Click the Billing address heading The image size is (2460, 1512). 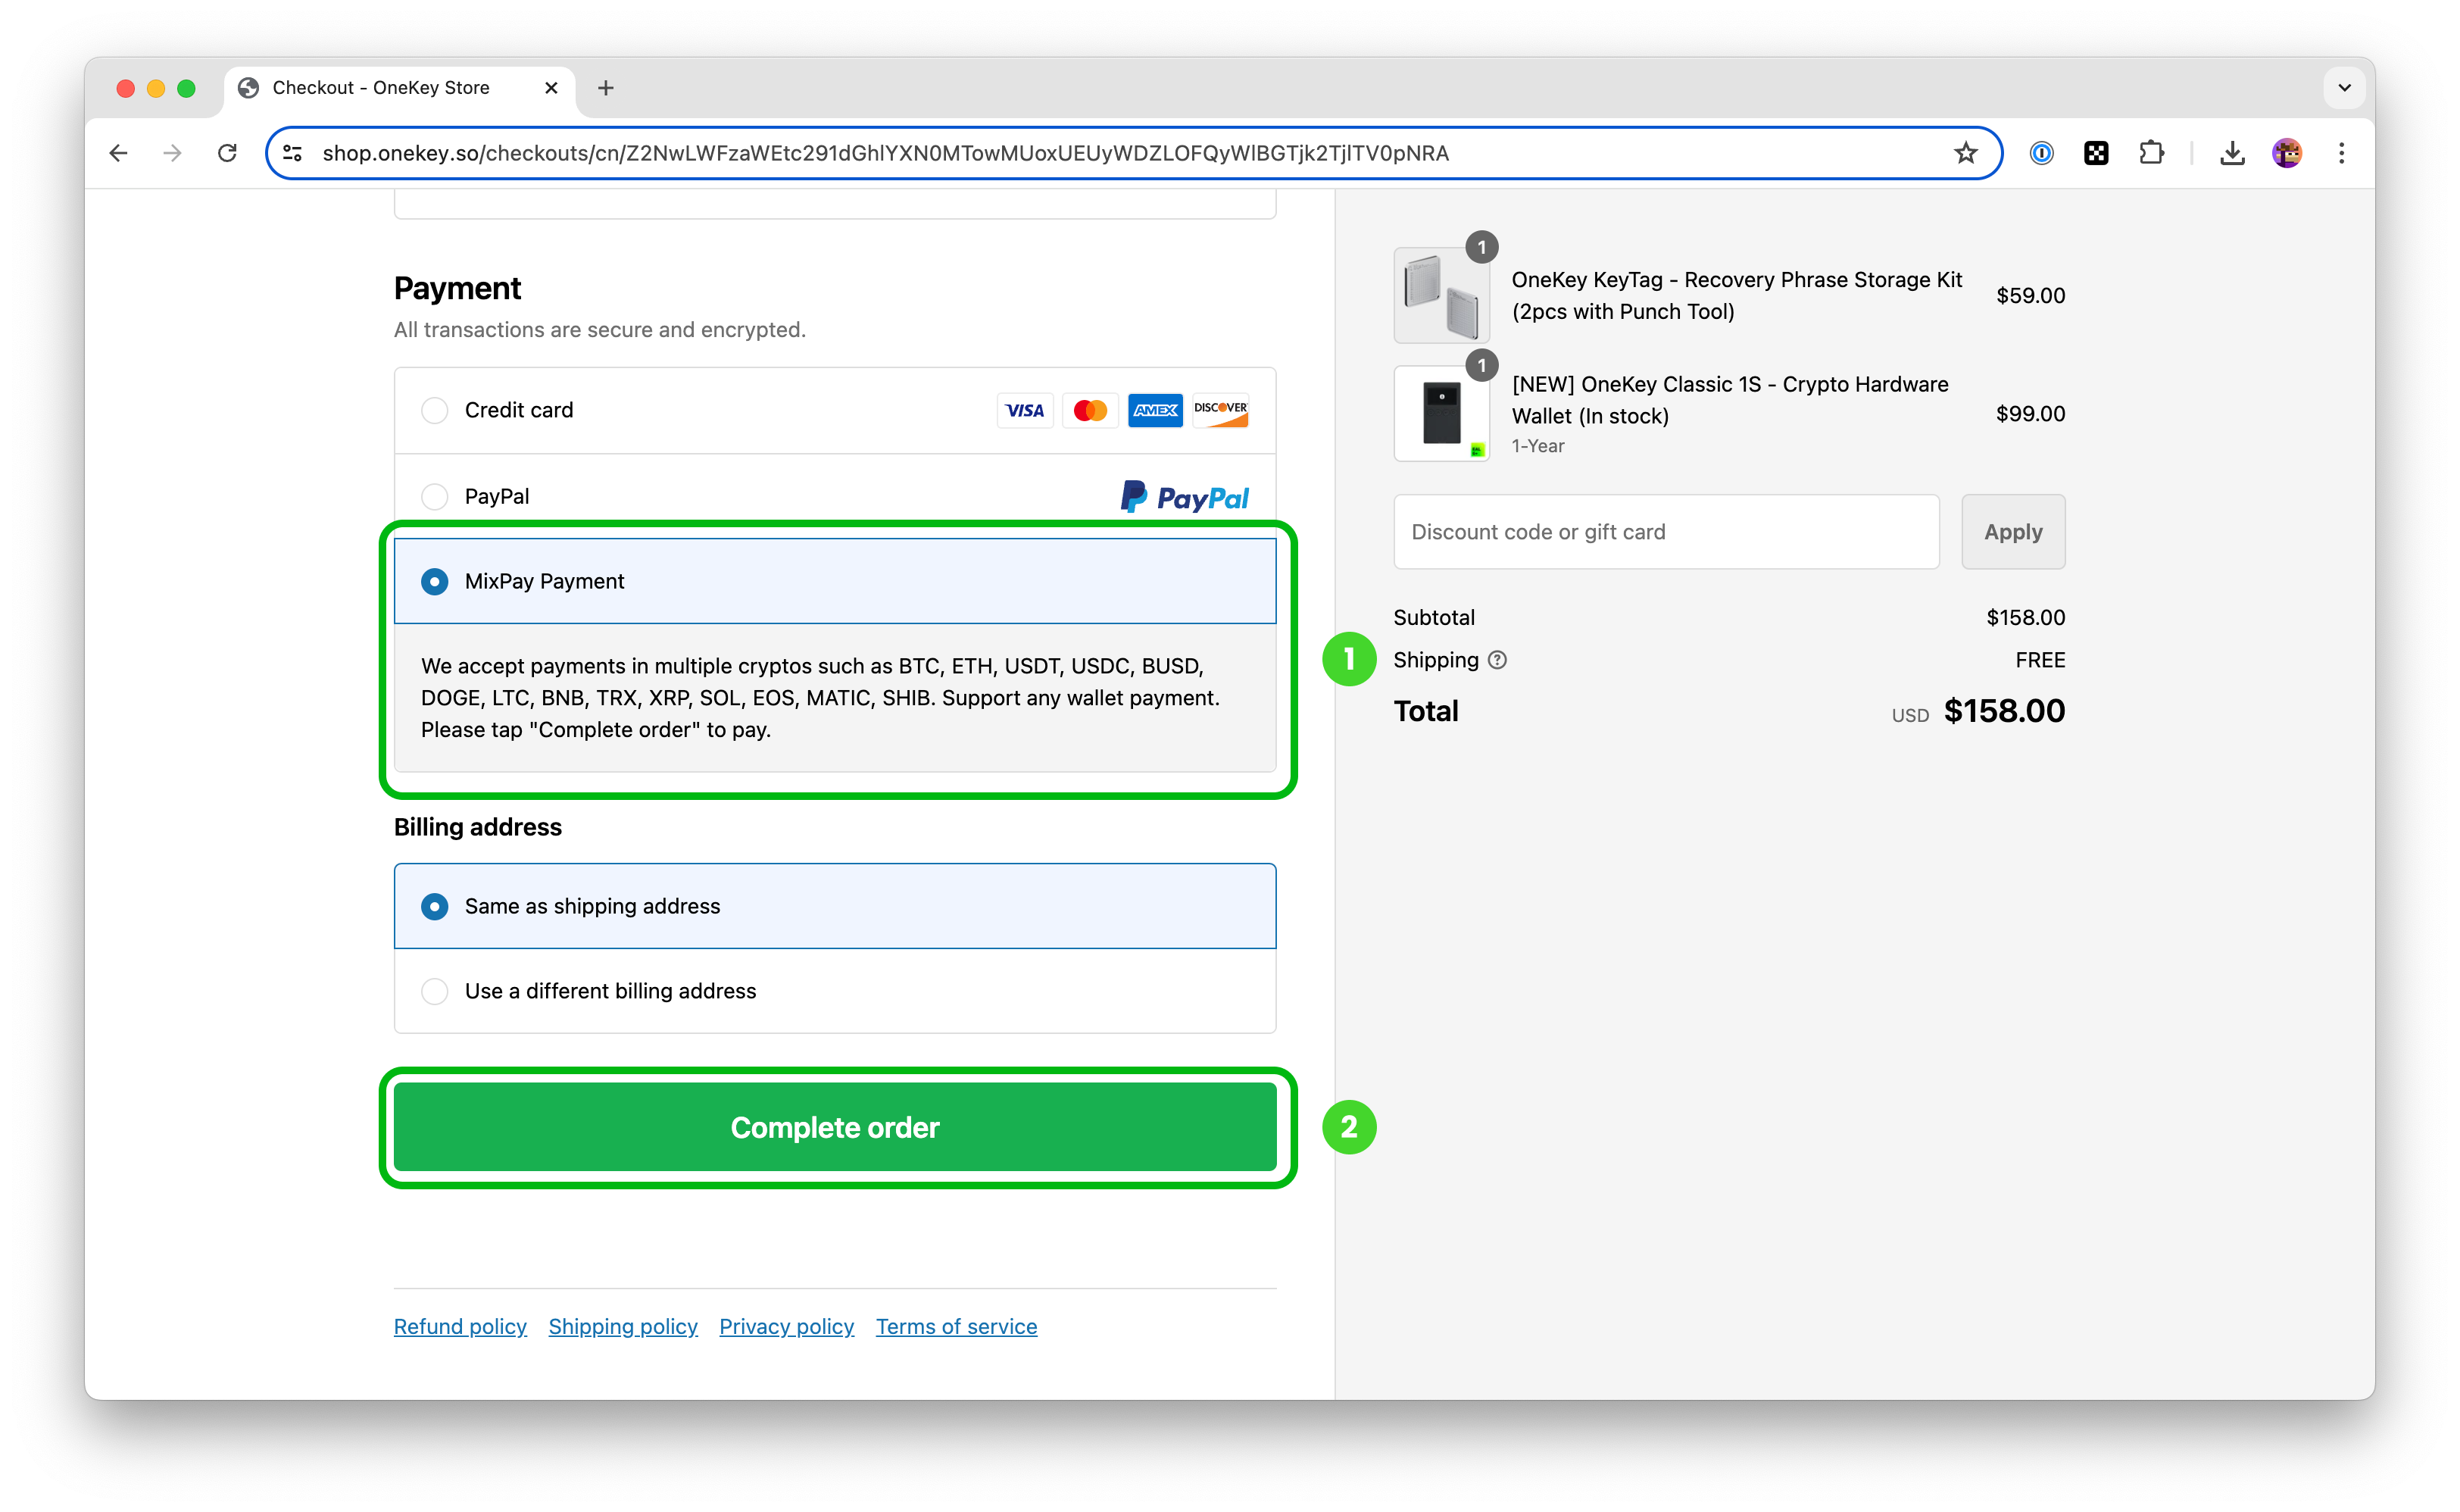478,827
